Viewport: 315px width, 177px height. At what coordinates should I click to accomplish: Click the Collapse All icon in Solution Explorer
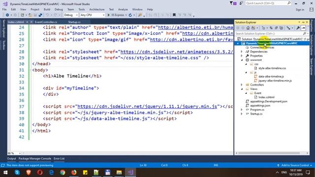(x=276, y=28)
